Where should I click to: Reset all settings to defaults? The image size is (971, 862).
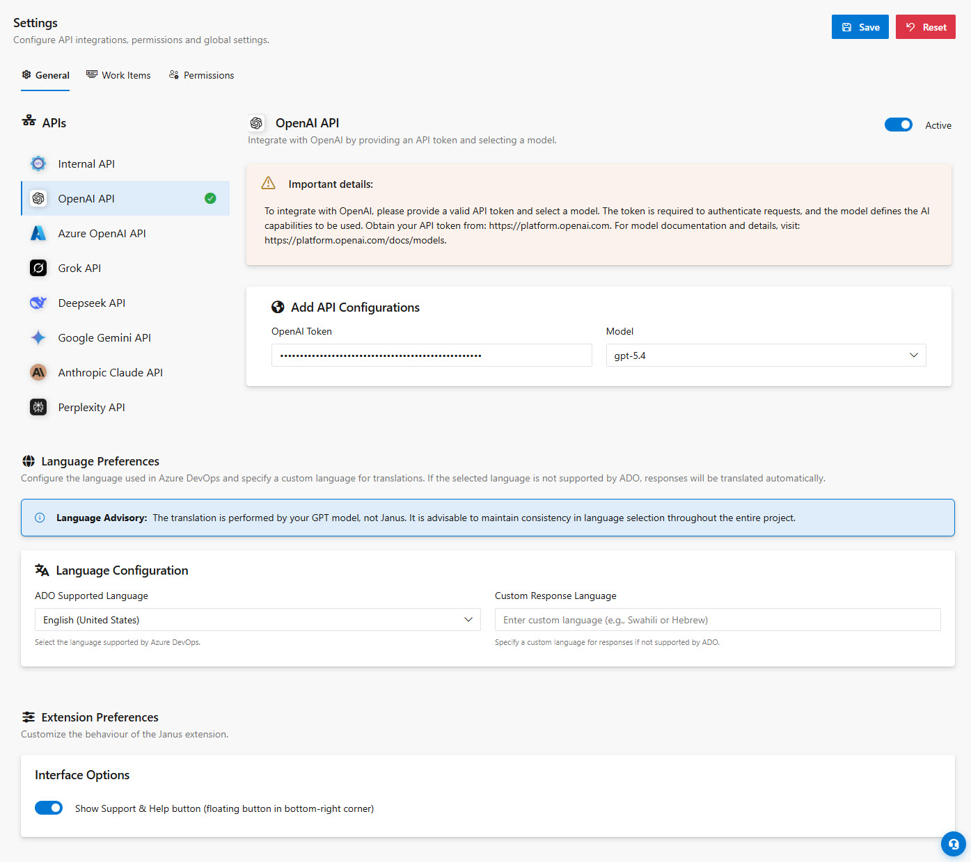pos(925,26)
